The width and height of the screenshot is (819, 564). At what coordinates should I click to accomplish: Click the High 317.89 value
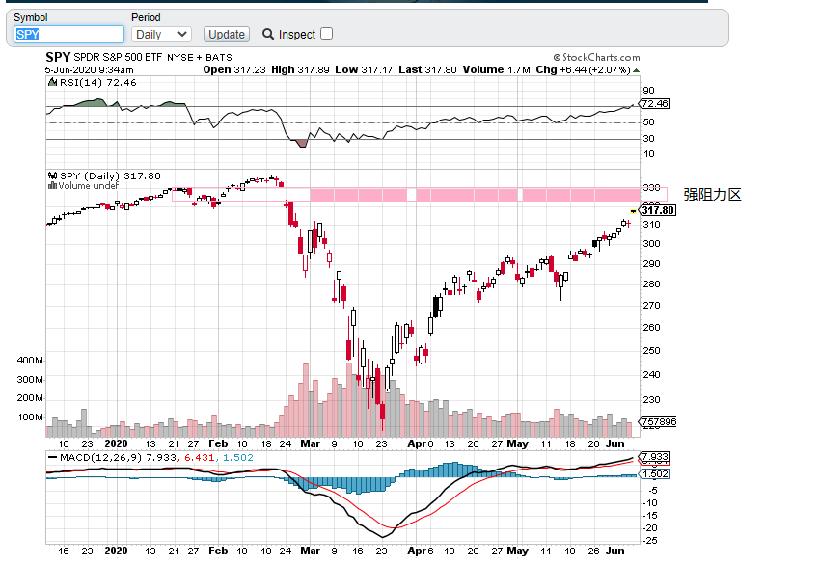pyautogui.click(x=300, y=70)
